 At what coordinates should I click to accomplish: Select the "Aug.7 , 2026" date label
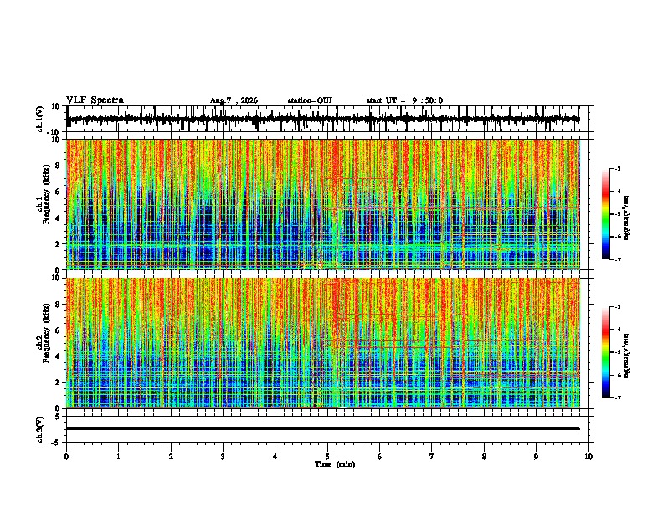[234, 100]
